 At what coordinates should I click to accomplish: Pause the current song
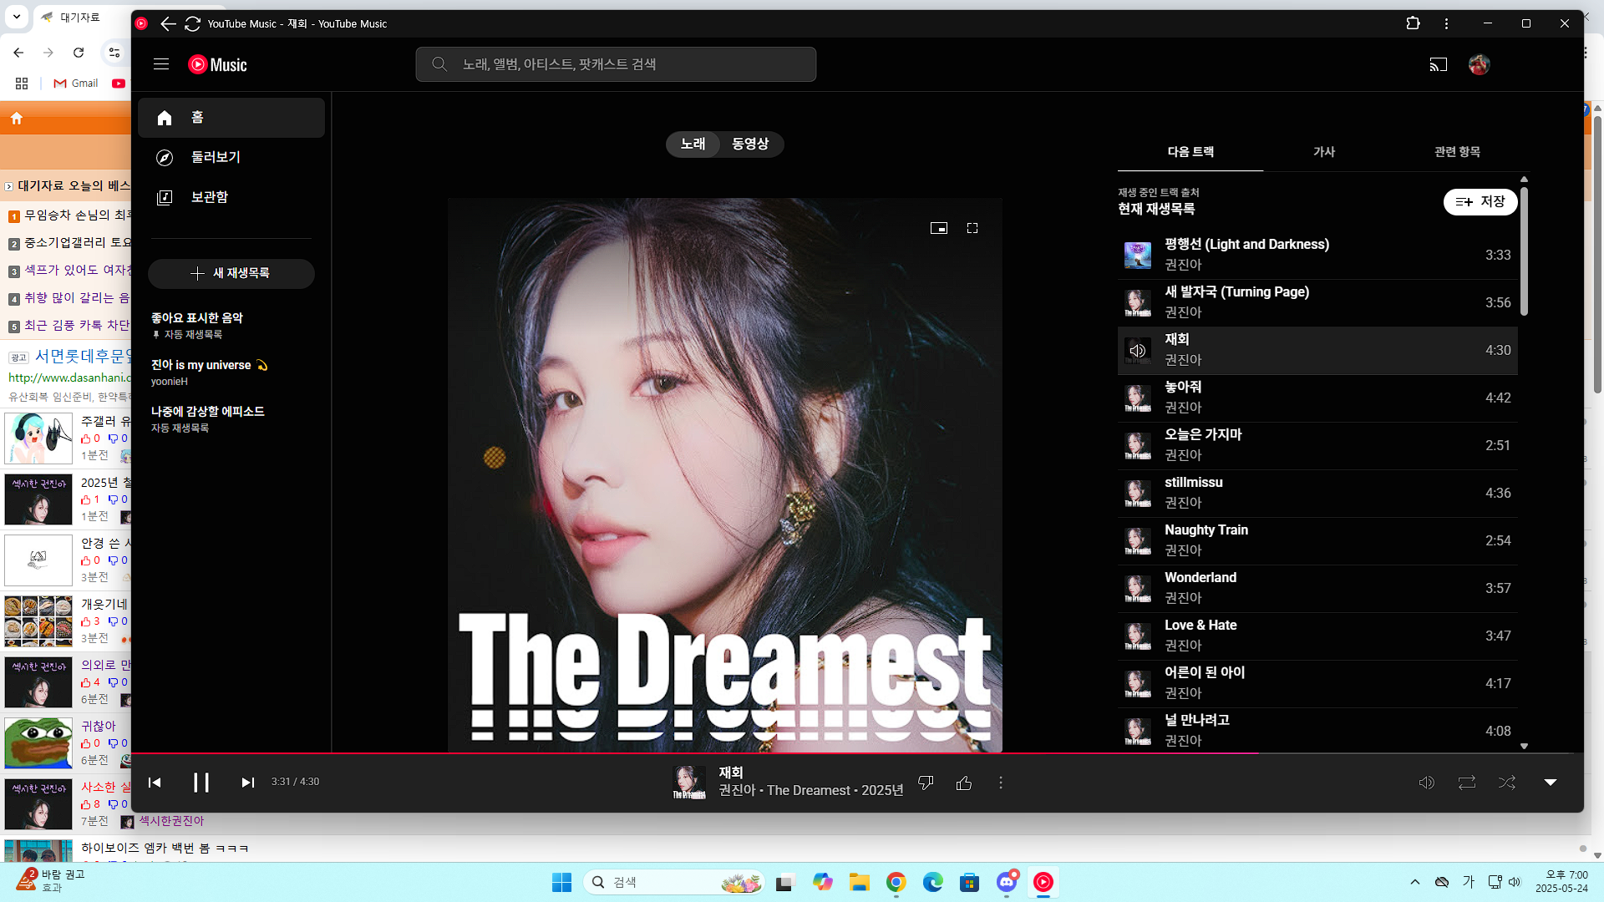click(200, 783)
